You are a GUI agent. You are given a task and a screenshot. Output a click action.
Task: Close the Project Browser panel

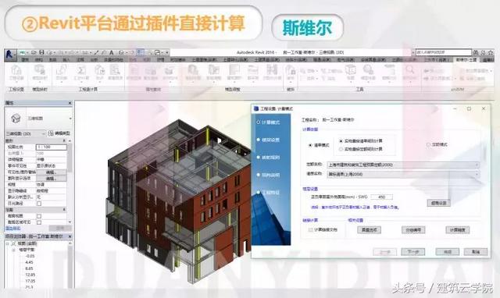point(70,236)
